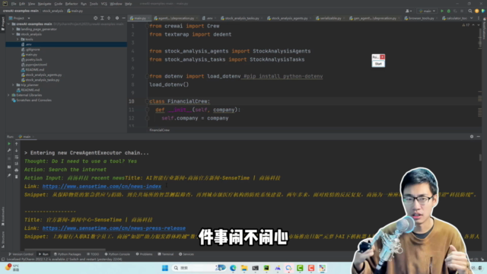Click the pin tab icon in Run panel
This screenshot has height=274, width=487.
(x=9, y=176)
